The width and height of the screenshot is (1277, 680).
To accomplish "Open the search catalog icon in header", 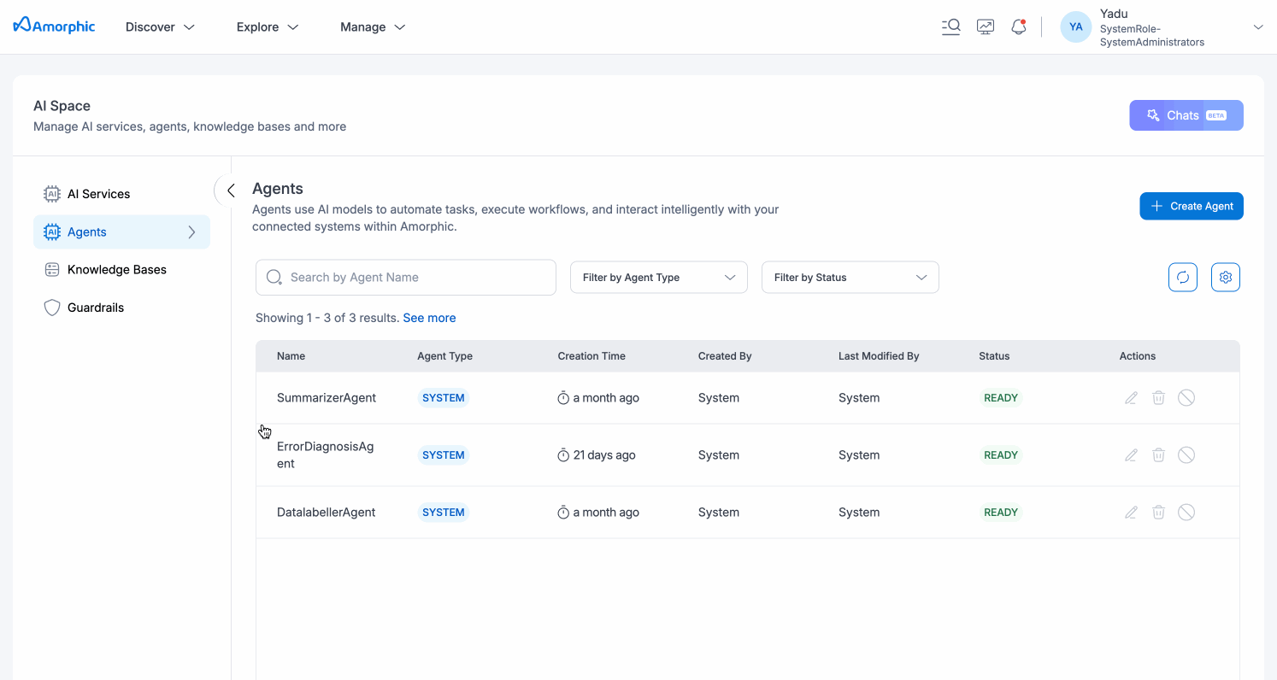I will 950,27.
